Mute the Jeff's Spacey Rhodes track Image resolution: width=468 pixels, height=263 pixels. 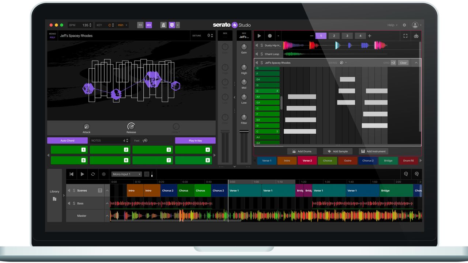[x=257, y=63]
